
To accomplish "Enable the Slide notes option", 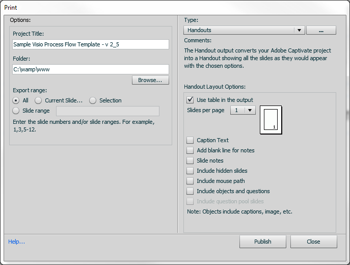I will coord(191,161).
